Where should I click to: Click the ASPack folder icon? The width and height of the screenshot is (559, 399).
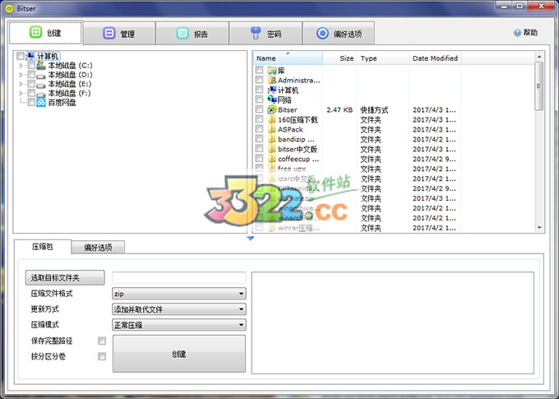tap(272, 129)
